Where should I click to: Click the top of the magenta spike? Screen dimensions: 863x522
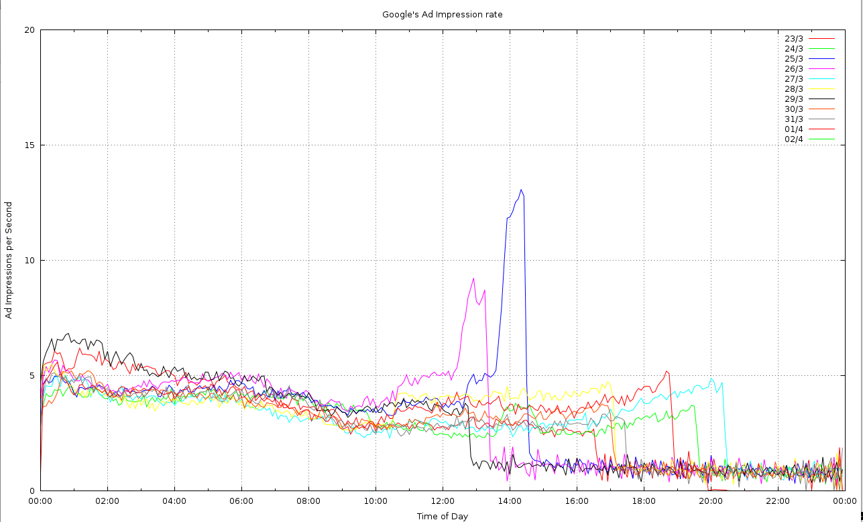pyautogui.click(x=473, y=278)
